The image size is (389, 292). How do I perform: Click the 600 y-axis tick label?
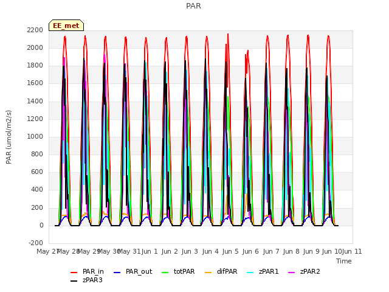click(x=37, y=172)
